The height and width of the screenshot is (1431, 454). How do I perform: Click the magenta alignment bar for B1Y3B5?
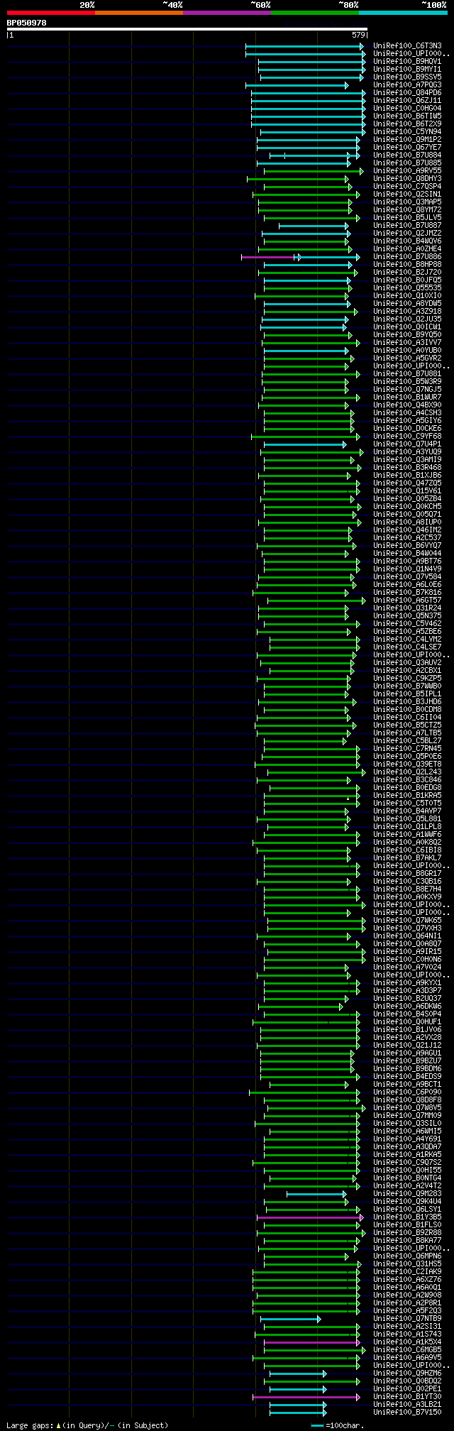[x=310, y=1217]
